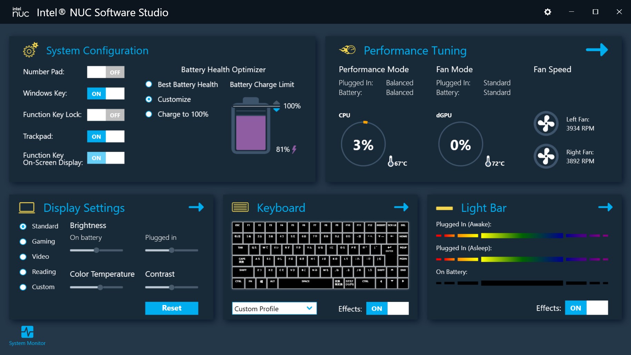
Task: Select Custom display mode
Action: 23,287
